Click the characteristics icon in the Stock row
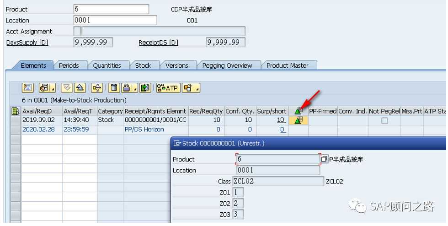This screenshot has width=448, height=226. pyautogui.click(x=299, y=120)
